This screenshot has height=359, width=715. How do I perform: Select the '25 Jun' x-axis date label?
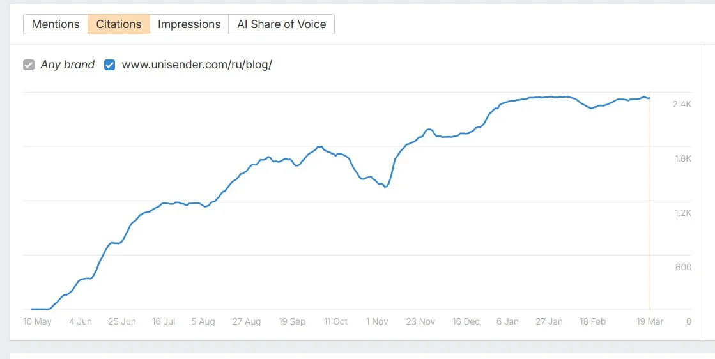click(121, 321)
